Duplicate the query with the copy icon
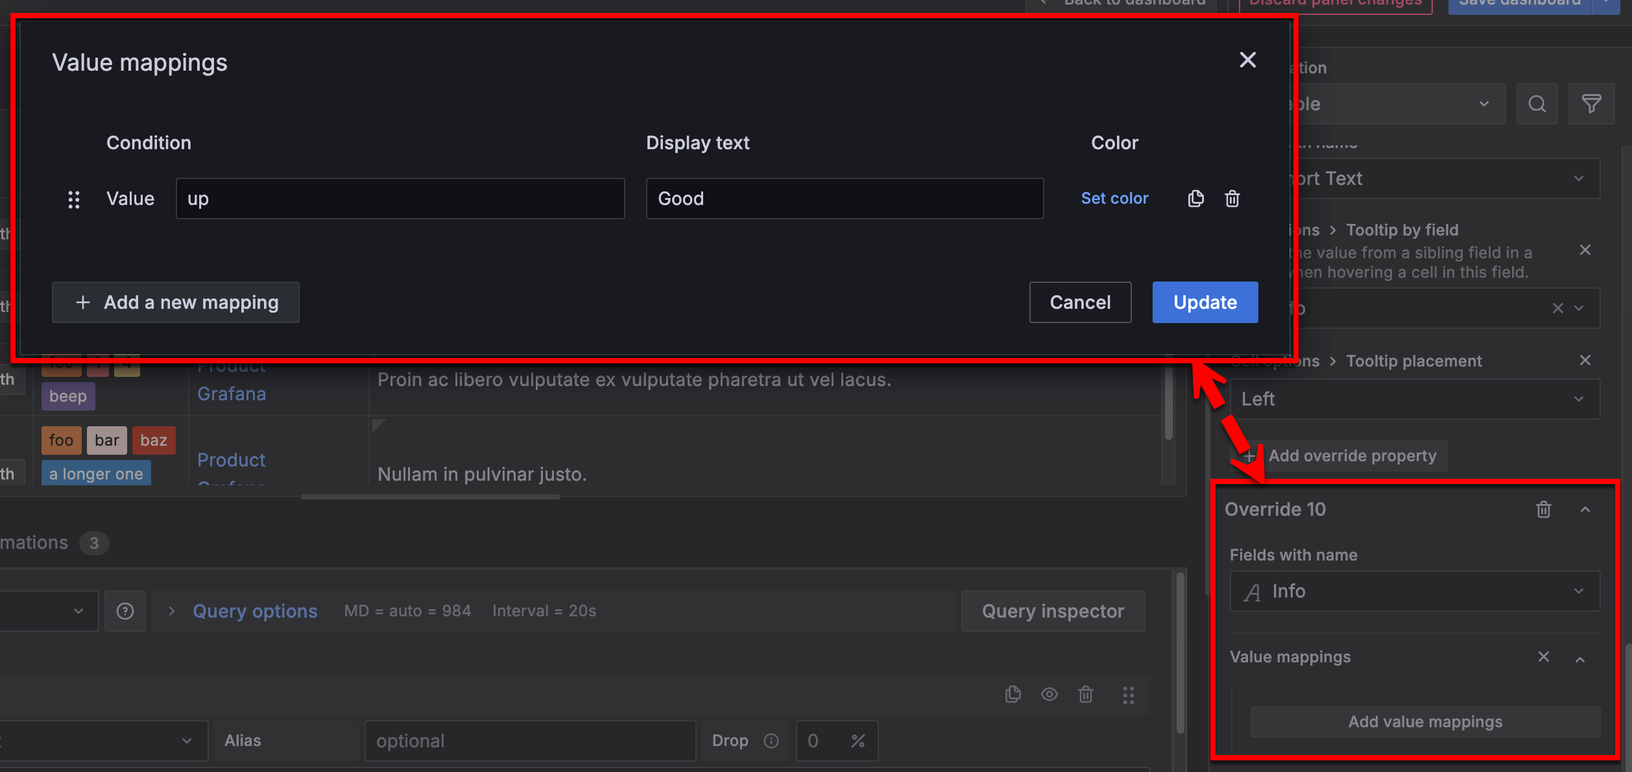The width and height of the screenshot is (1632, 772). click(x=1013, y=694)
